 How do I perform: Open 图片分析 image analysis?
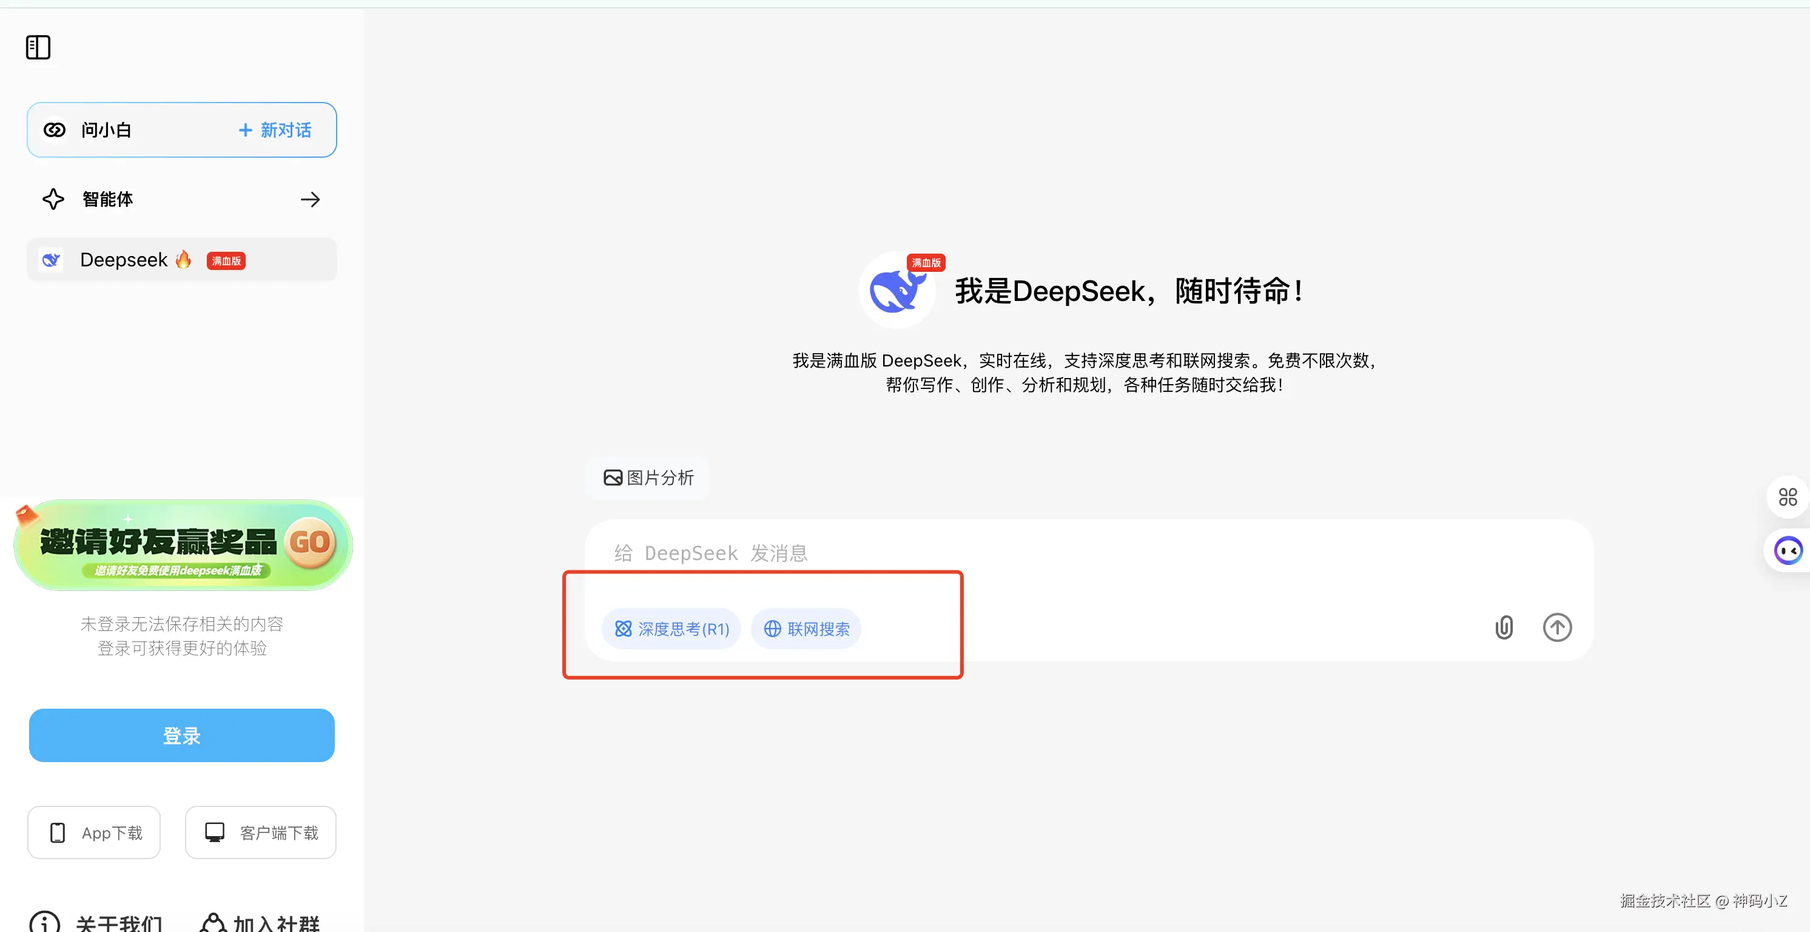tap(648, 478)
